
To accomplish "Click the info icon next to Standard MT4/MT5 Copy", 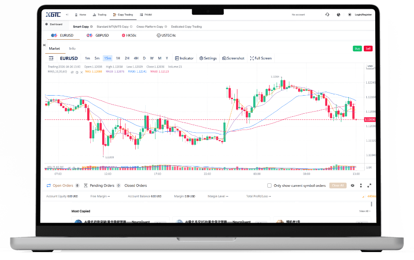I will click(131, 27).
